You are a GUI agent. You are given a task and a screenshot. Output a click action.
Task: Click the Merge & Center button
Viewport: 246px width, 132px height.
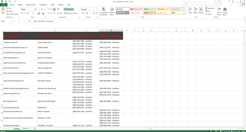pos(71,13)
